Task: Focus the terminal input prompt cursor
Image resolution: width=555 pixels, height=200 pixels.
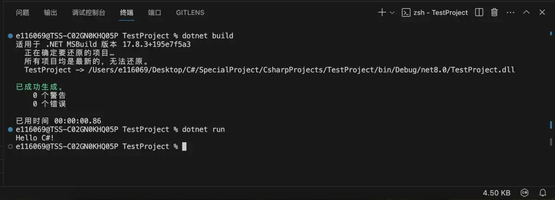Action: (184, 146)
